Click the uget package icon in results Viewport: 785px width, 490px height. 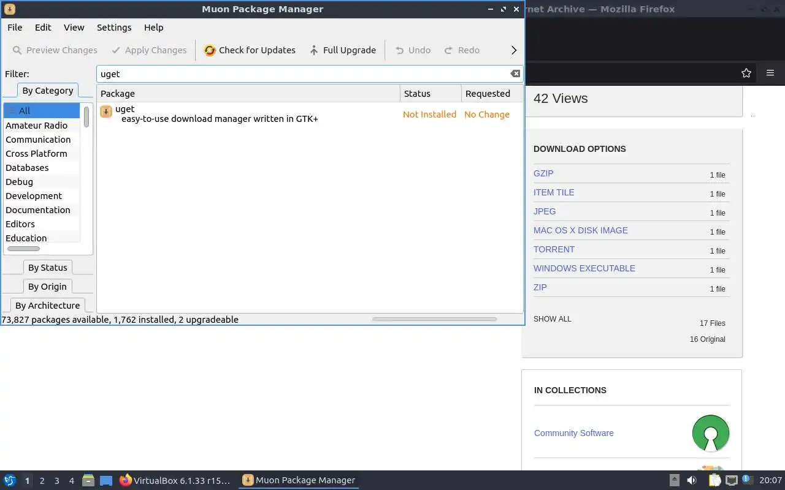106,111
